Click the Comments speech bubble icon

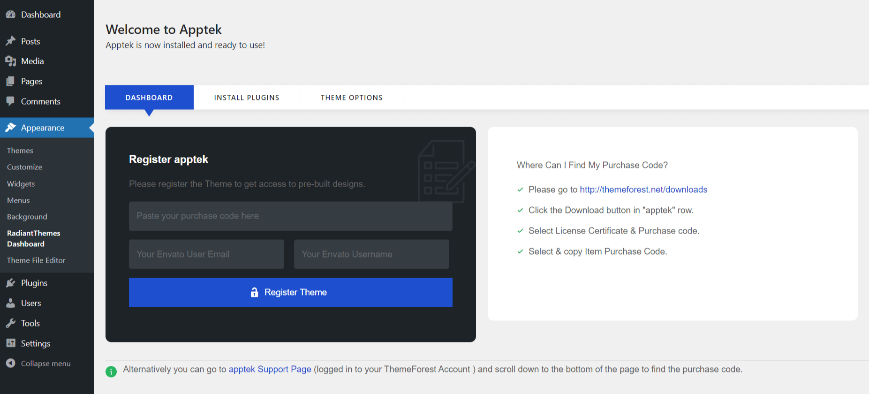(10, 101)
